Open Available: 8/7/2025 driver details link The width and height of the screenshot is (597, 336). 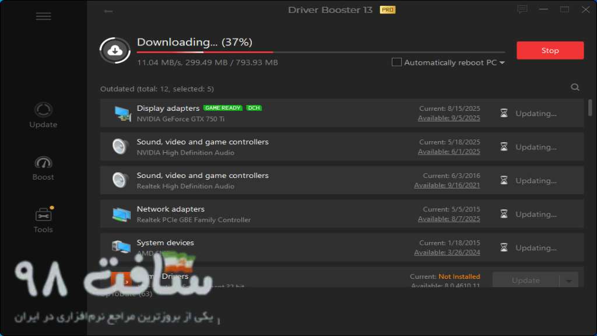[449, 219]
